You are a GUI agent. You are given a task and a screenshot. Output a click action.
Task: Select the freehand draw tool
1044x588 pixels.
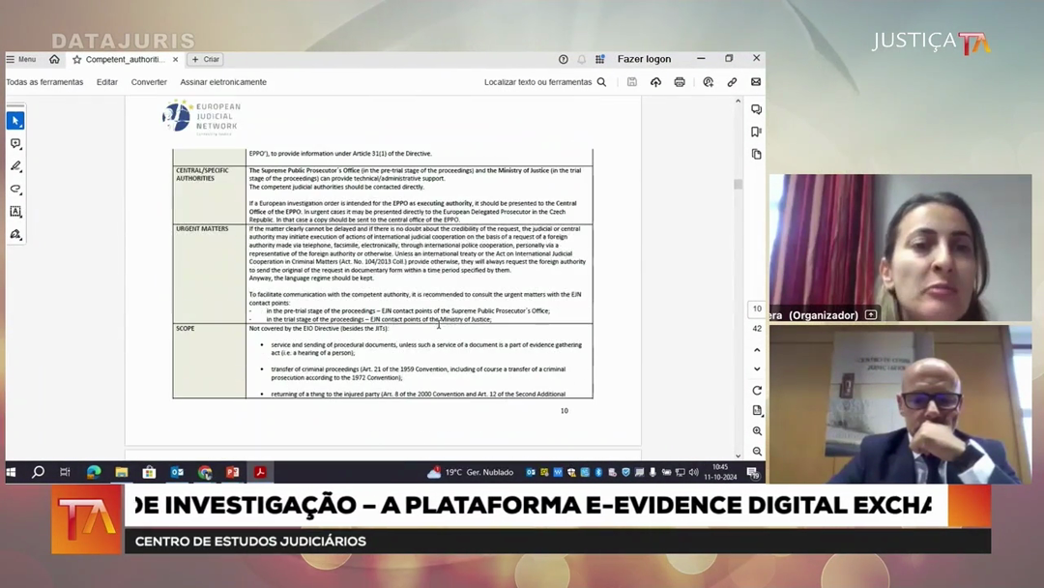(15, 189)
